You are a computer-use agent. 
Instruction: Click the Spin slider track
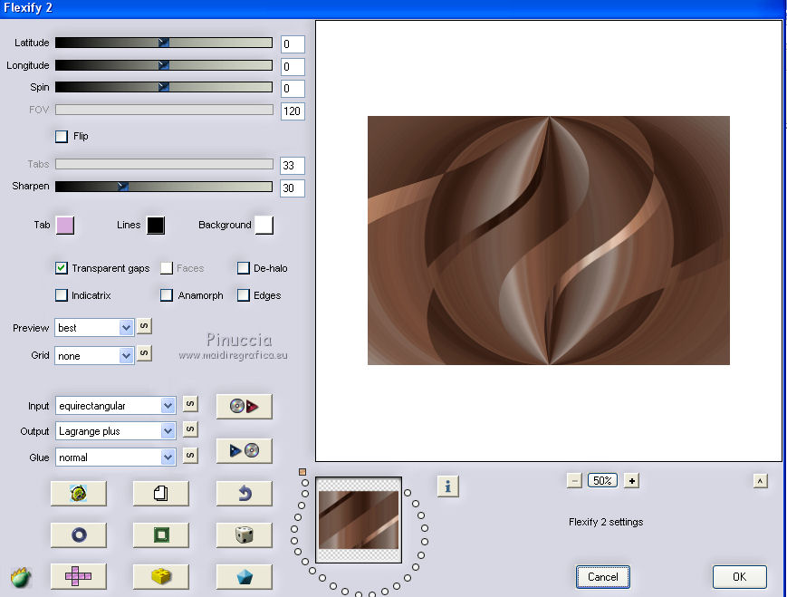point(164,87)
